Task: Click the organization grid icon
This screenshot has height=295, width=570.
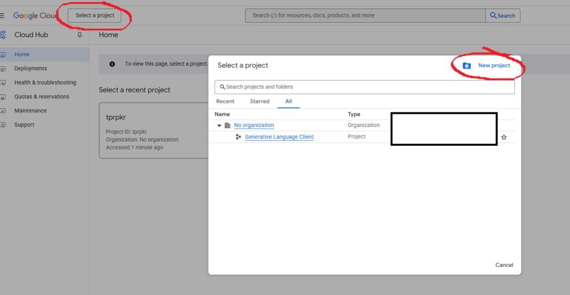Action: (x=227, y=125)
